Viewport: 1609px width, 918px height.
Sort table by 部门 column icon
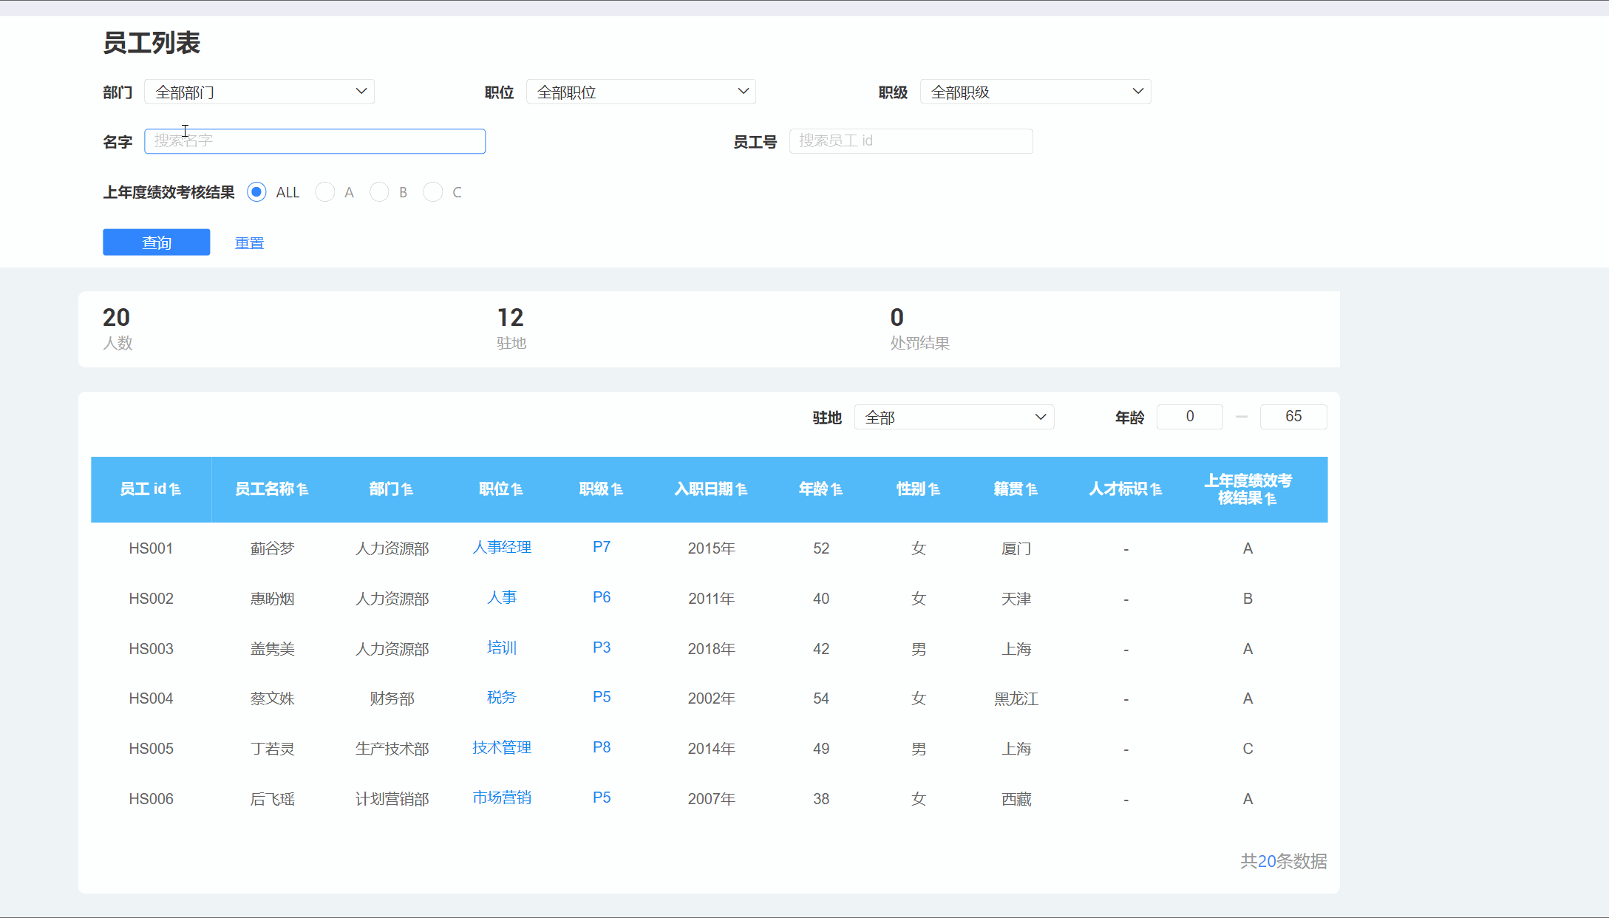[x=408, y=489]
